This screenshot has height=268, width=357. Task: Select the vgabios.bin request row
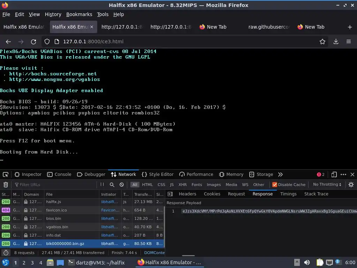pos(82,227)
